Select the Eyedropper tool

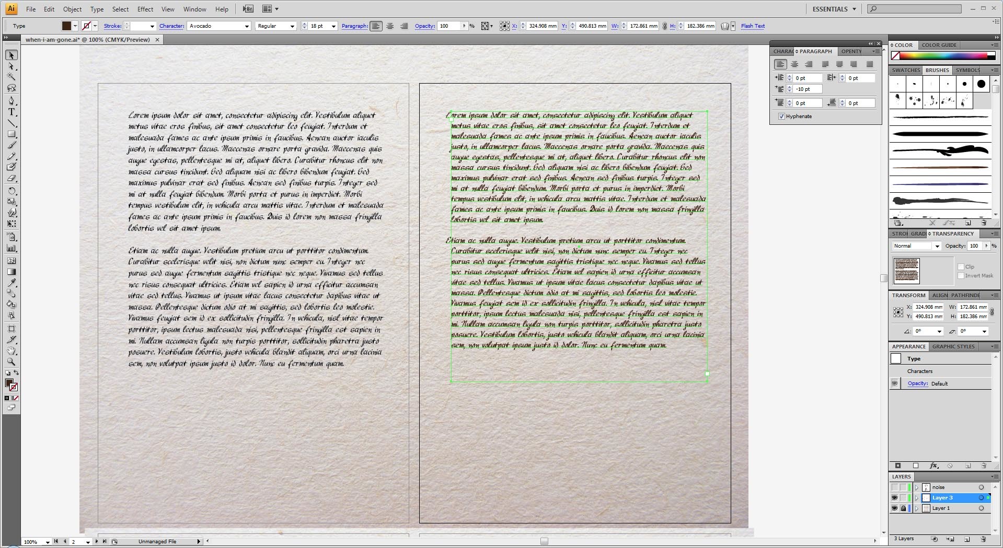(x=11, y=283)
